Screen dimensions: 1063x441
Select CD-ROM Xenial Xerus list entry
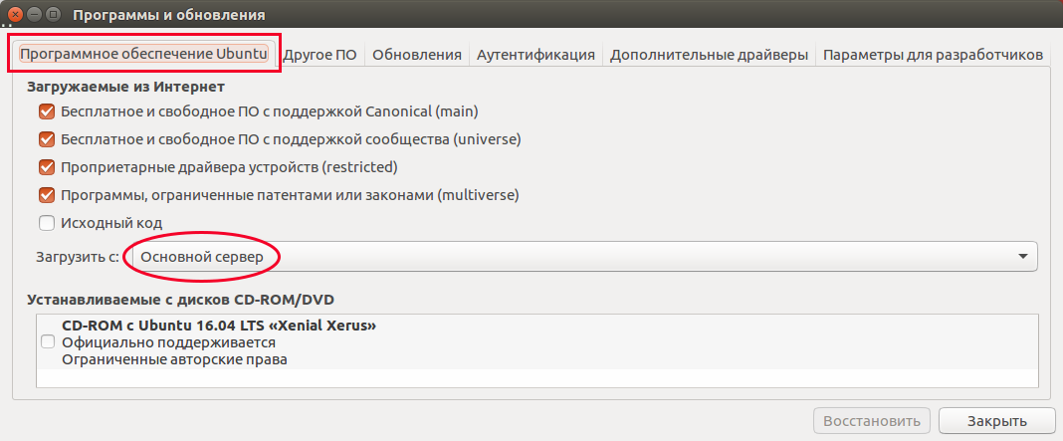(x=536, y=341)
